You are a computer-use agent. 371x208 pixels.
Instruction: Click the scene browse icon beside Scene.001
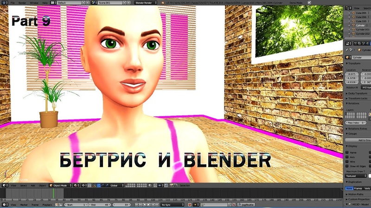(x=94, y=3)
